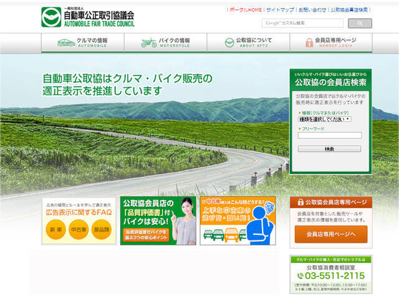
Task: Click the 品質評価書付バイクを選ぶ3つの安心ポイント button
Action: pyautogui.click(x=146, y=235)
